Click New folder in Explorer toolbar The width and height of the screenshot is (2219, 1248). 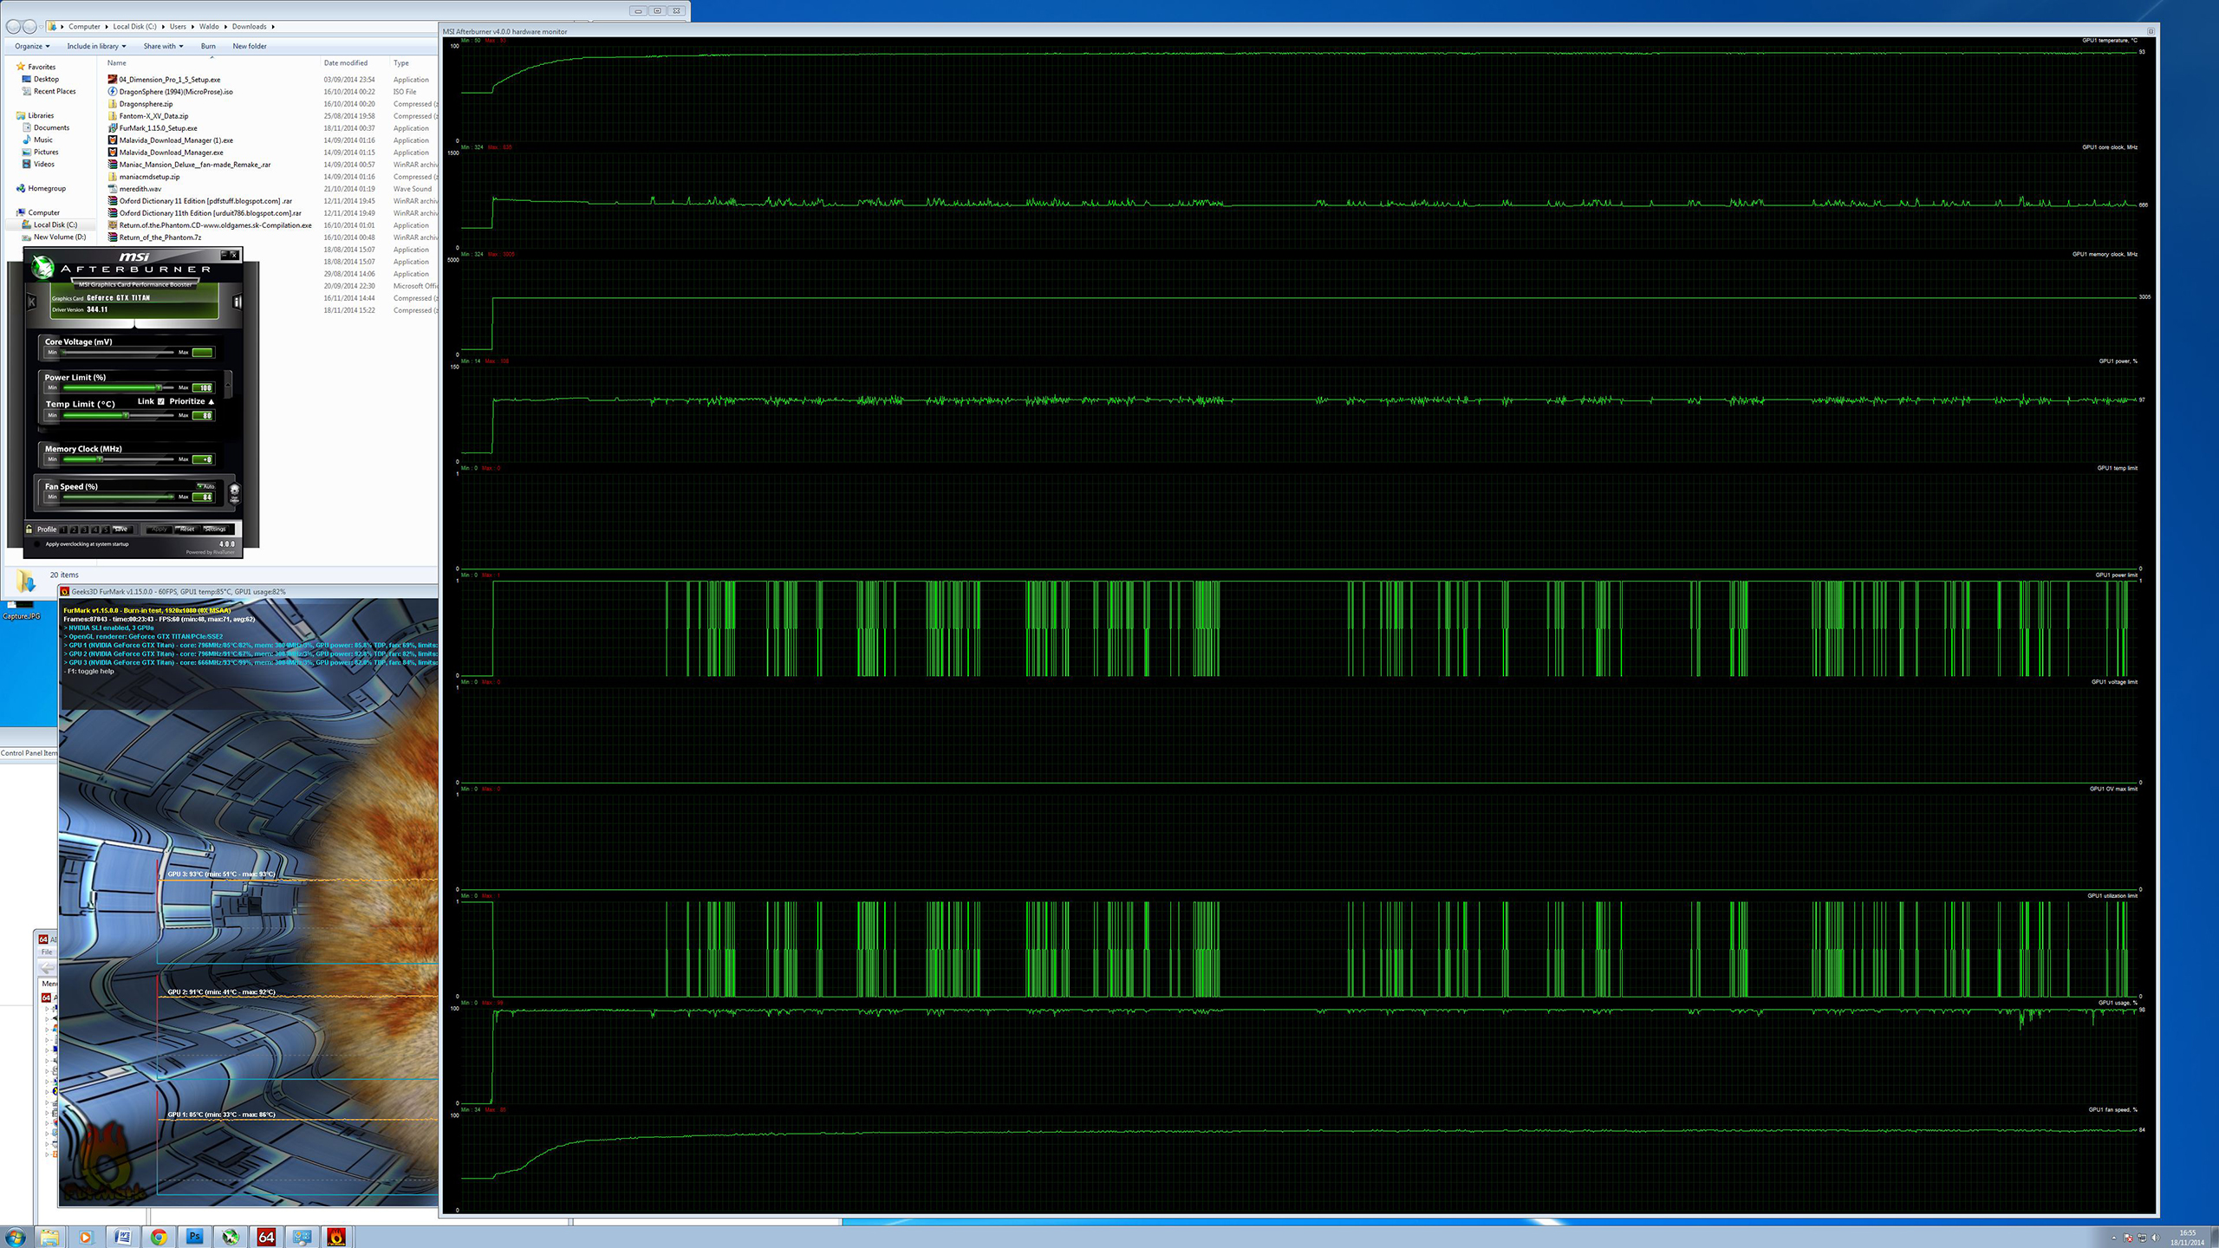coord(250,46)
